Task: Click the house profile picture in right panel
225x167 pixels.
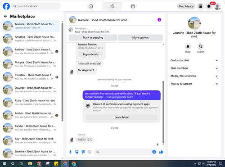Action: click(194, 23)
